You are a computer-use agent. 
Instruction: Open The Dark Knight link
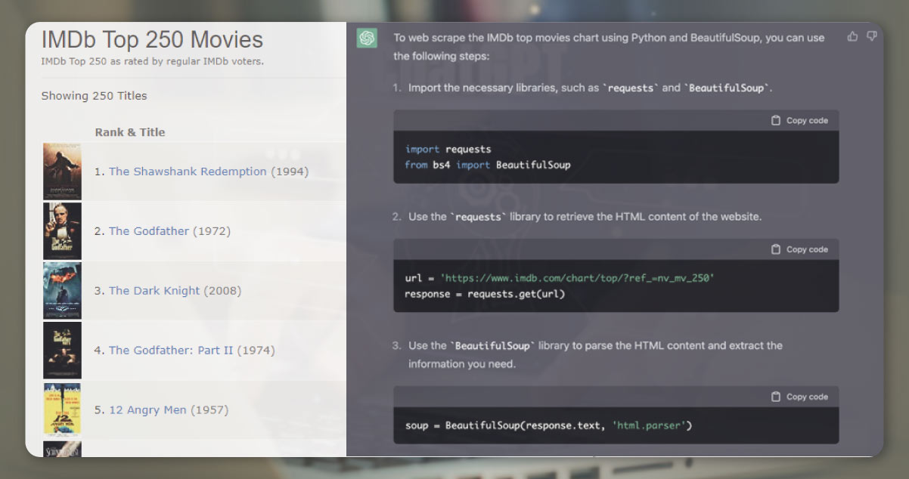point(154,291)
